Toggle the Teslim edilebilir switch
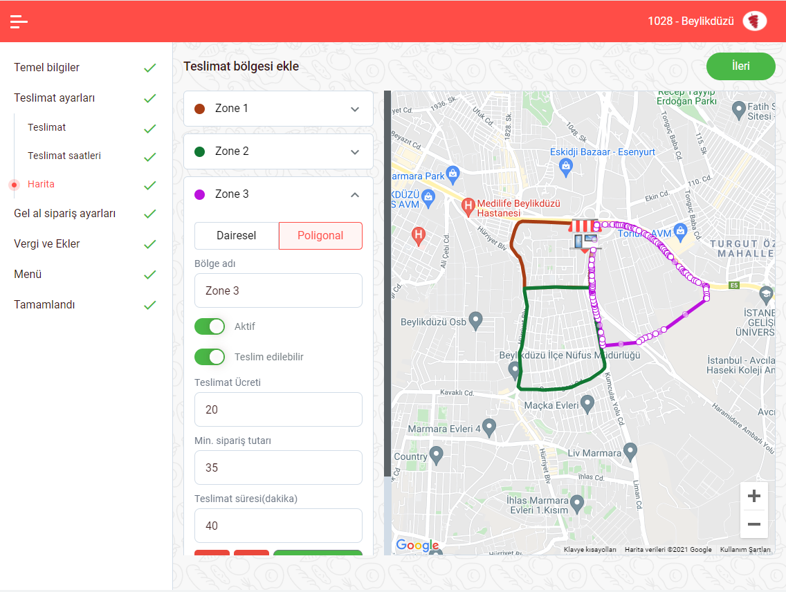This screenshot has width=786, height=592. click(x=210, y=357)
